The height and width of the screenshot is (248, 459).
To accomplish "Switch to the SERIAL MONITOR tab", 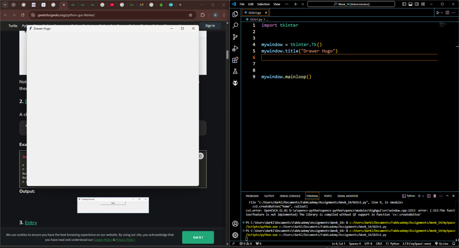I will (x=348, y=196).
